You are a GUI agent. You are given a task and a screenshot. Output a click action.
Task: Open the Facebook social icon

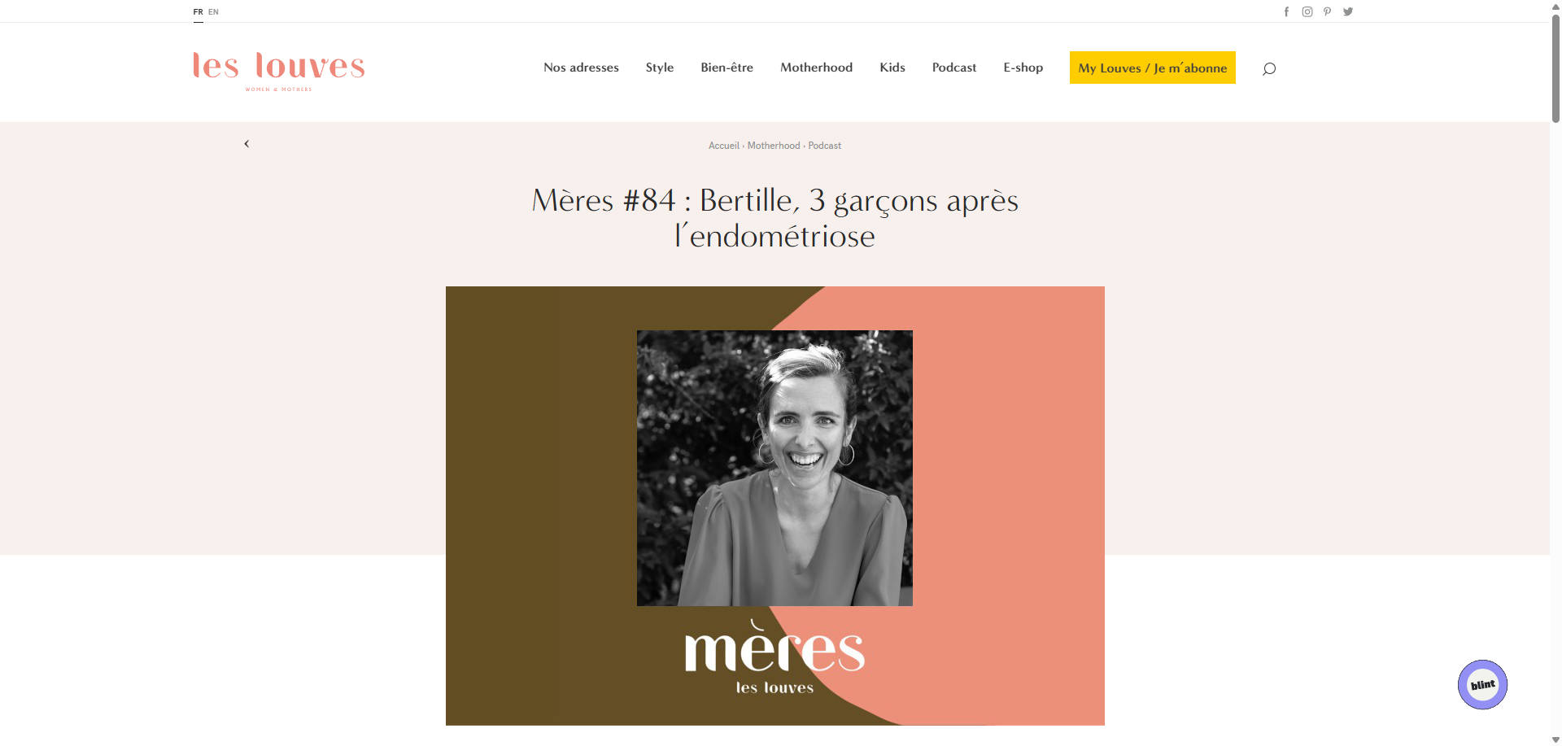(1286, 11)
